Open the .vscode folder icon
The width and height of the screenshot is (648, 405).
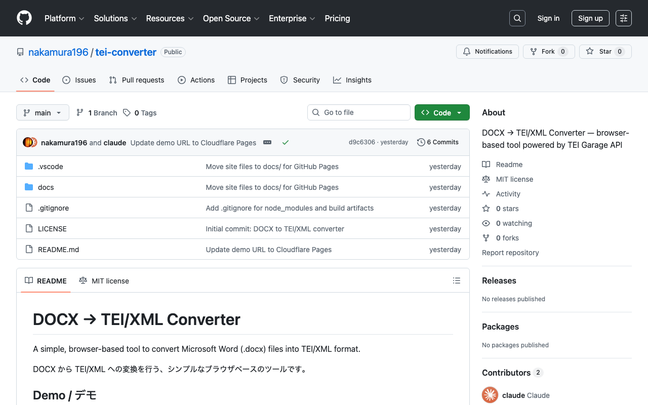coord(29,166)
